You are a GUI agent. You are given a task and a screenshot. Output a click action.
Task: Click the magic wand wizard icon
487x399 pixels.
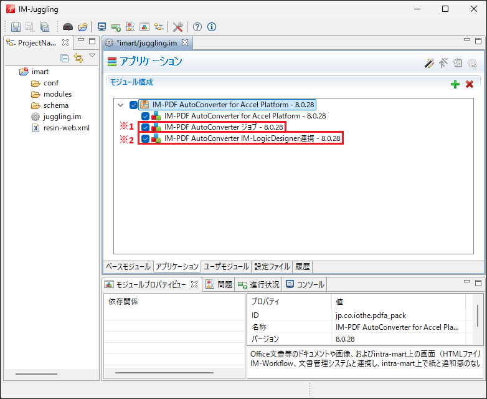click(429, 63)
